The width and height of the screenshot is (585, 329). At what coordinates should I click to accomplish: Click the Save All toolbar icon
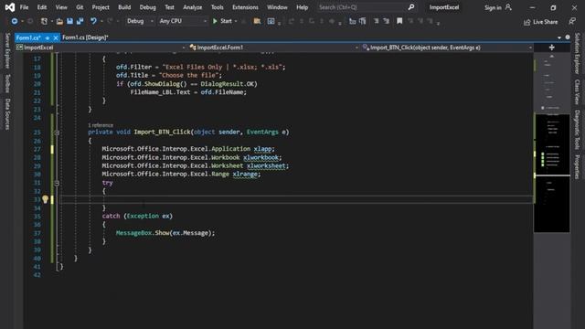coord(80,21)
